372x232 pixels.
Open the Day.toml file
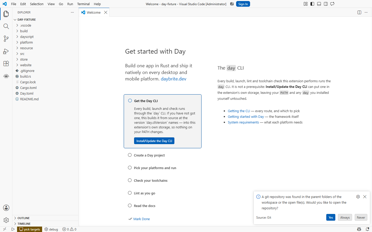(x=45, y=93)
